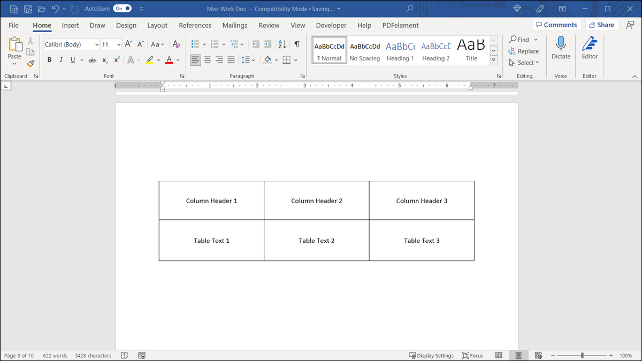Toggle bold formatting

[49, 60]
